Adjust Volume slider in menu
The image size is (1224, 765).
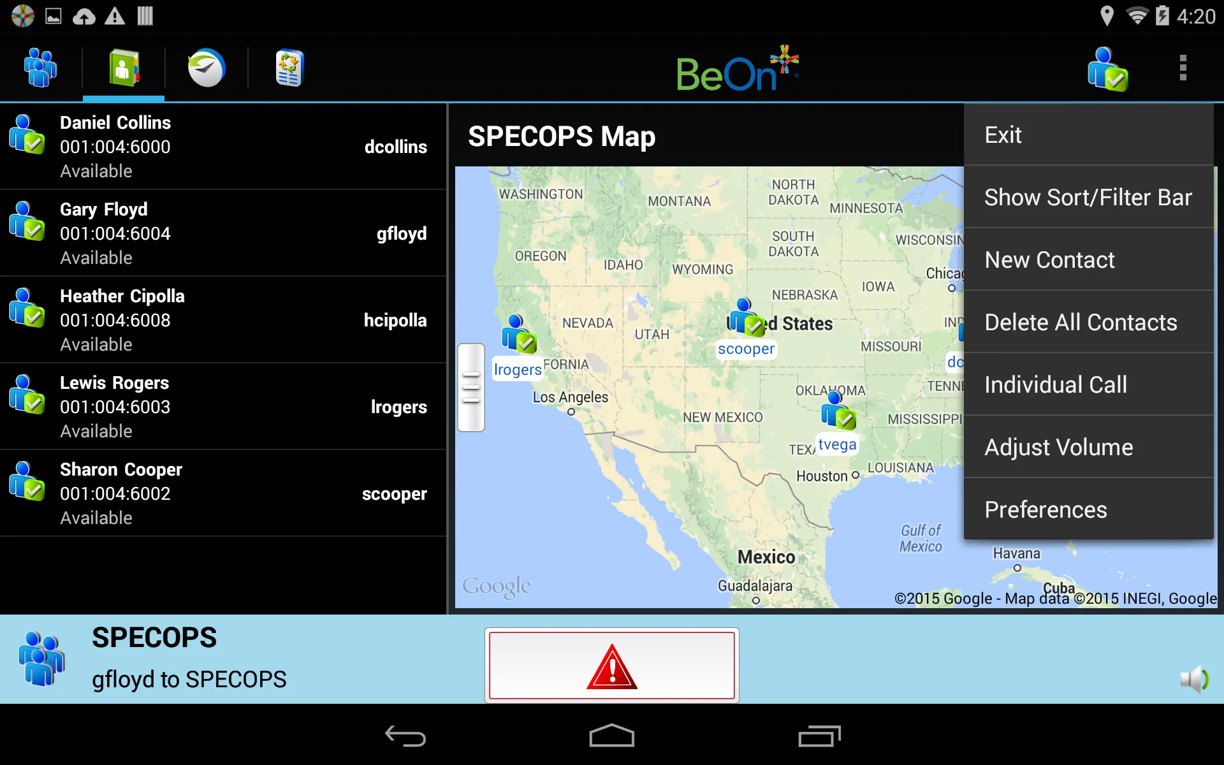[1058, 446]
